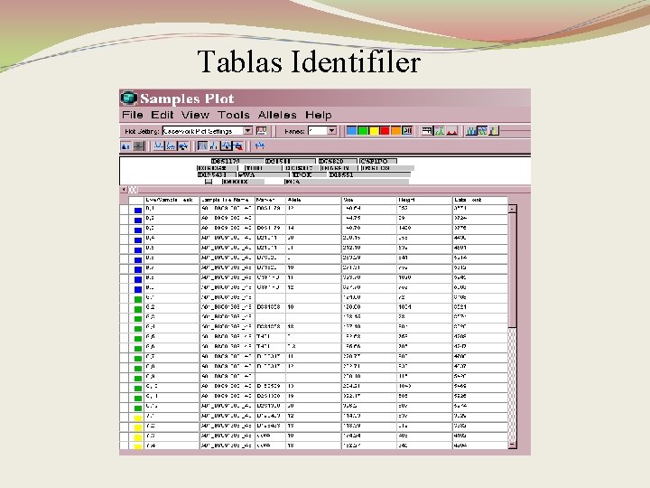Click the green swatch in row G,2
Image resolution: width=650 pixels, height=488 pixels.
pos(138,309)
